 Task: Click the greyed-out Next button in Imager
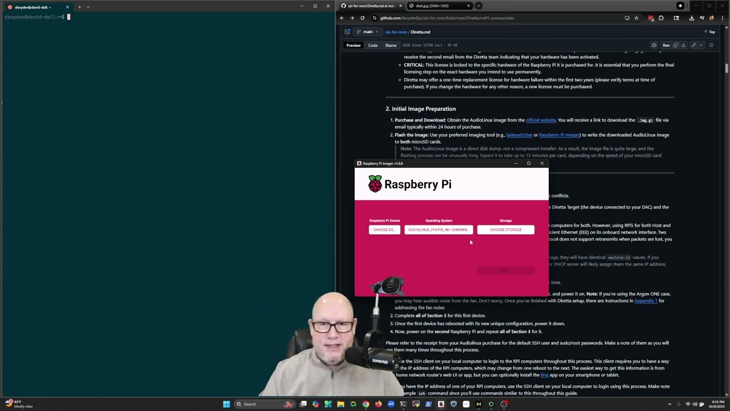tap(506, 271)
